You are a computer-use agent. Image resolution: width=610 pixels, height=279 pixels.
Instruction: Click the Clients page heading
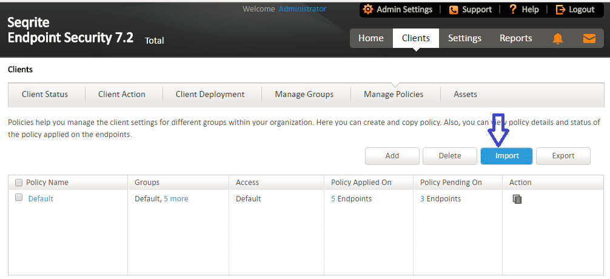click(x=20, y=70)
